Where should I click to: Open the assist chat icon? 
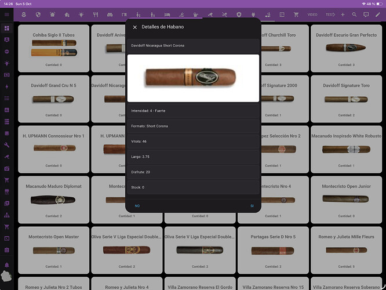[x=366, y=14]
